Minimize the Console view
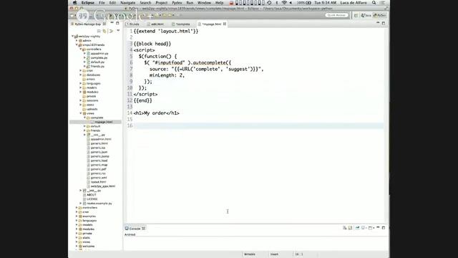The width and height of the screenshot is (458, 258). click(x=378, y=228)
